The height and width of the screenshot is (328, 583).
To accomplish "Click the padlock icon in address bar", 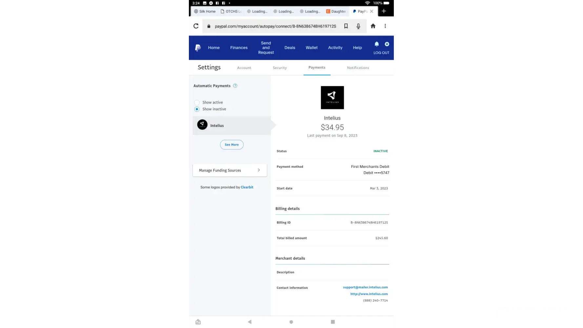I will [209, 26].
